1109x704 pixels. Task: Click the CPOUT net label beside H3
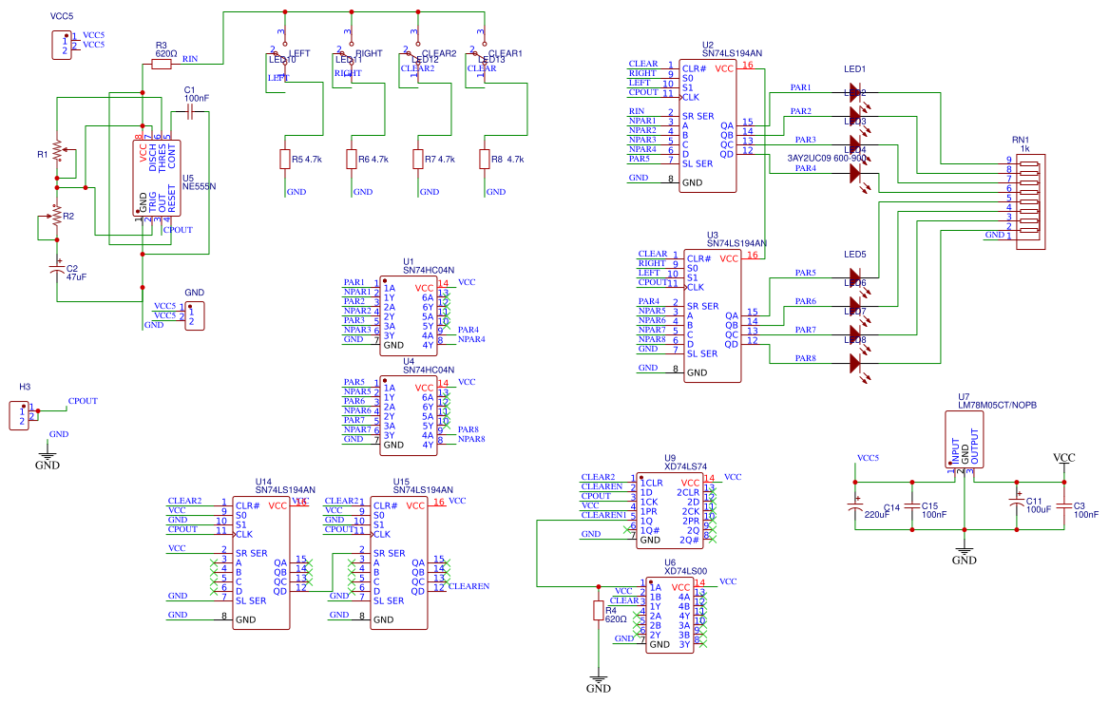point(83,401)
